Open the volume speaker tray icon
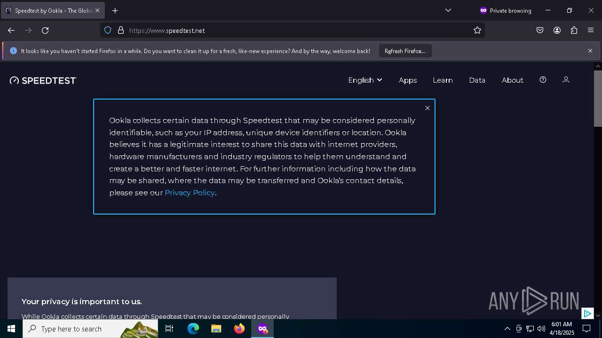The height and width of the screenshot is (338, 602). (541, 329)
